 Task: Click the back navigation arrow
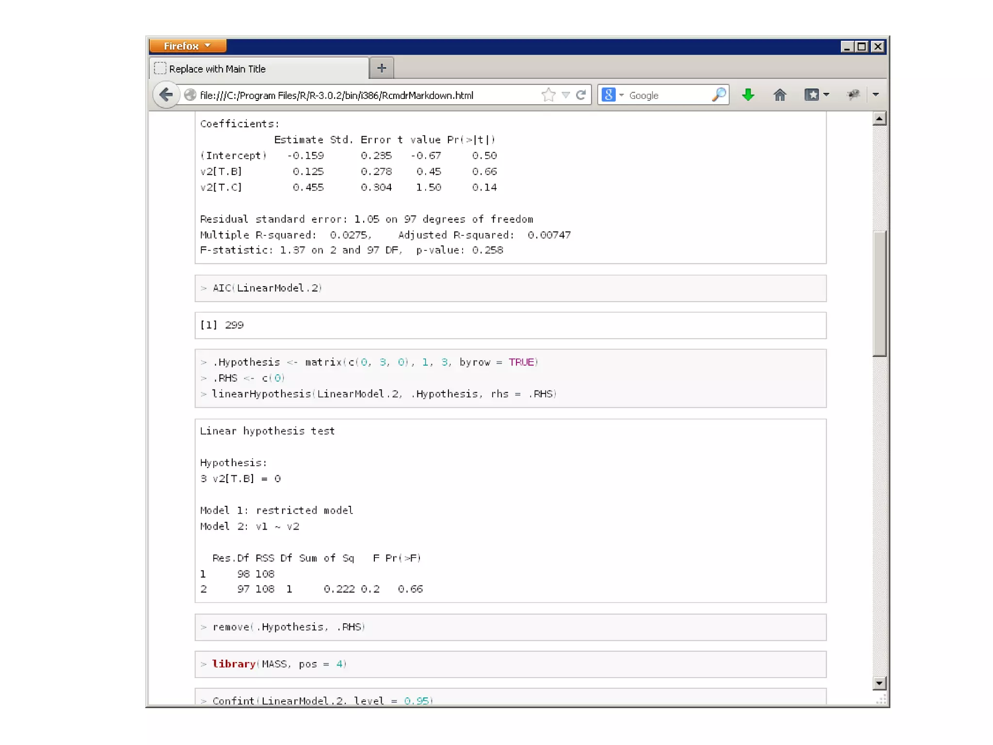point(166,95)
